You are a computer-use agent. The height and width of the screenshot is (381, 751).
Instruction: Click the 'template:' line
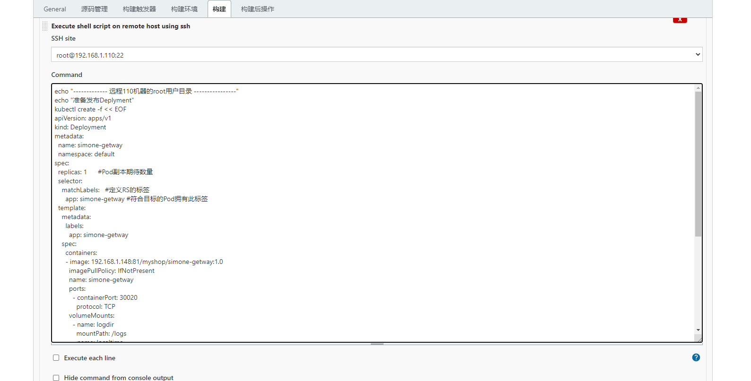72,208
